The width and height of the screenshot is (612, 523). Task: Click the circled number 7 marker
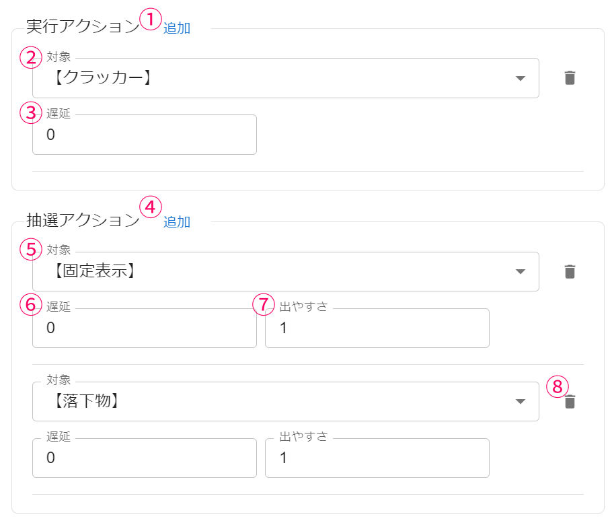tap(264, 304)
